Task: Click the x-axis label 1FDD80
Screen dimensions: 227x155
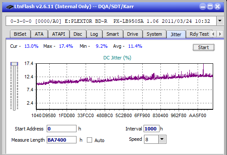Action: tap(67, 115)
